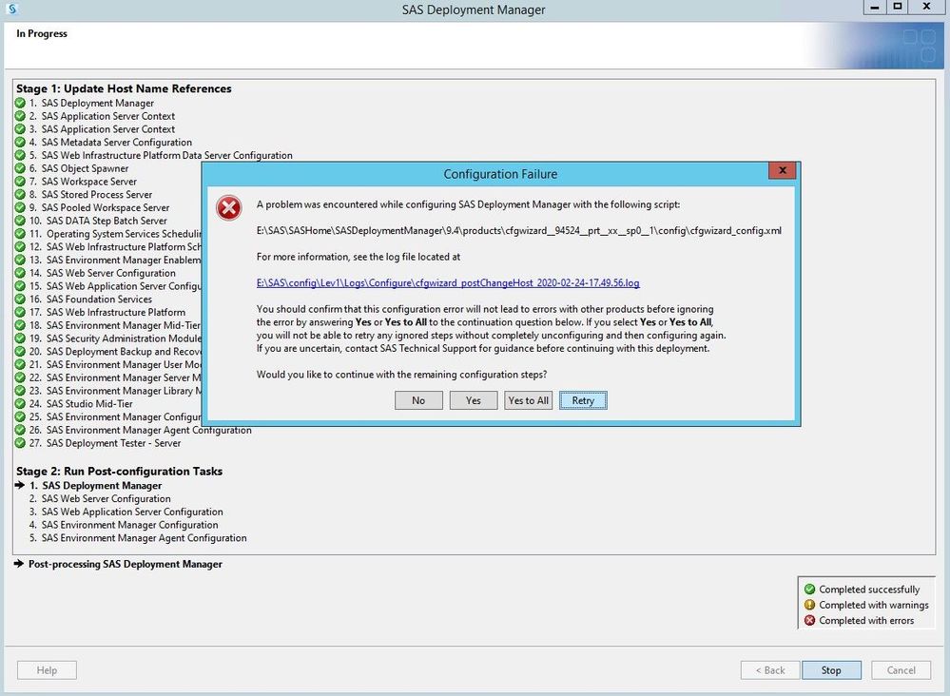Viewport: 950px width, 696px height.
Task: Select '27. SAS Deployment Tester - Server' row
Action: [x=105, y=443]
